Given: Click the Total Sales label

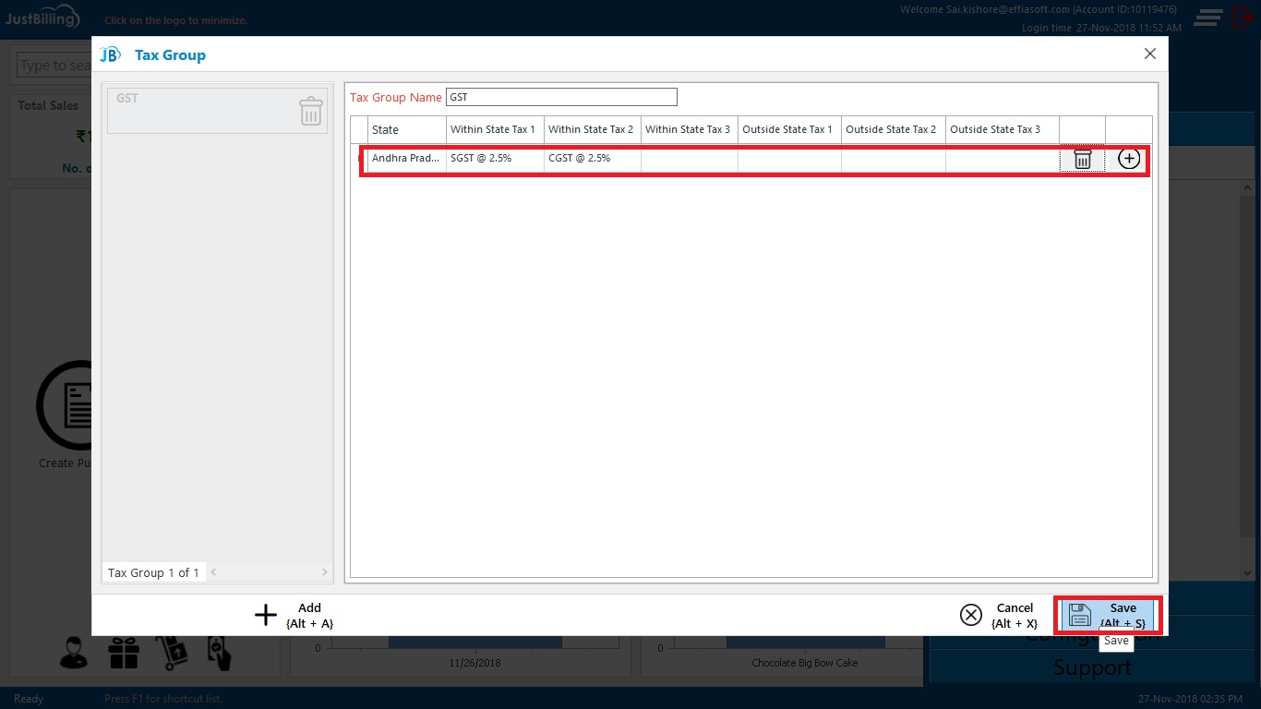Looking at the screenshot, I should point(48,105).
